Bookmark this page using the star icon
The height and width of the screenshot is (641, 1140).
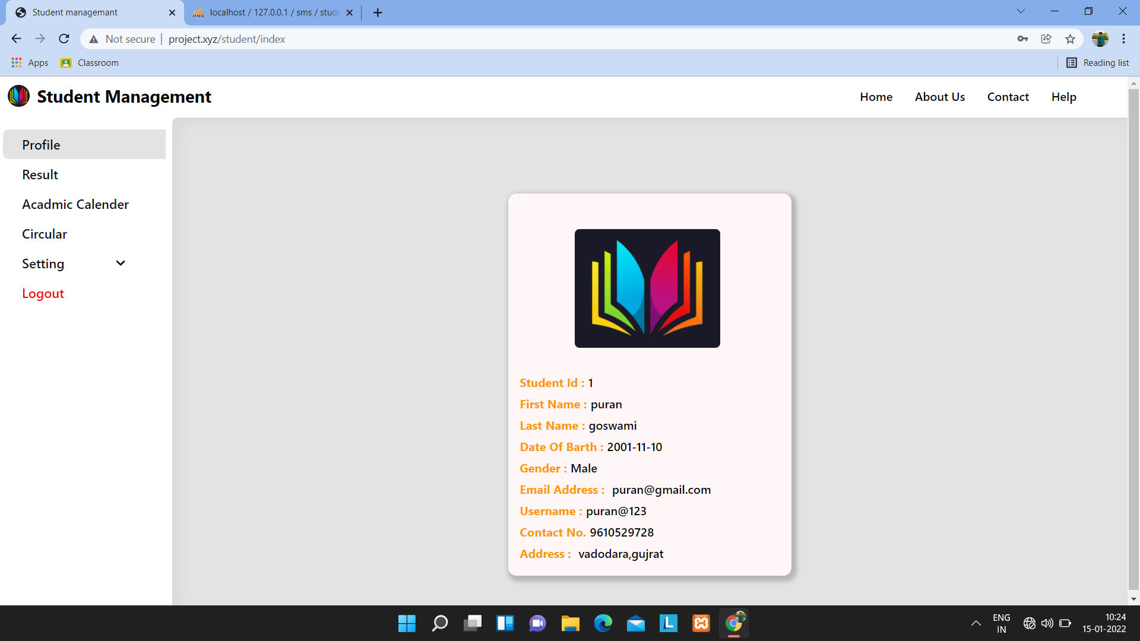[1070, 39]
